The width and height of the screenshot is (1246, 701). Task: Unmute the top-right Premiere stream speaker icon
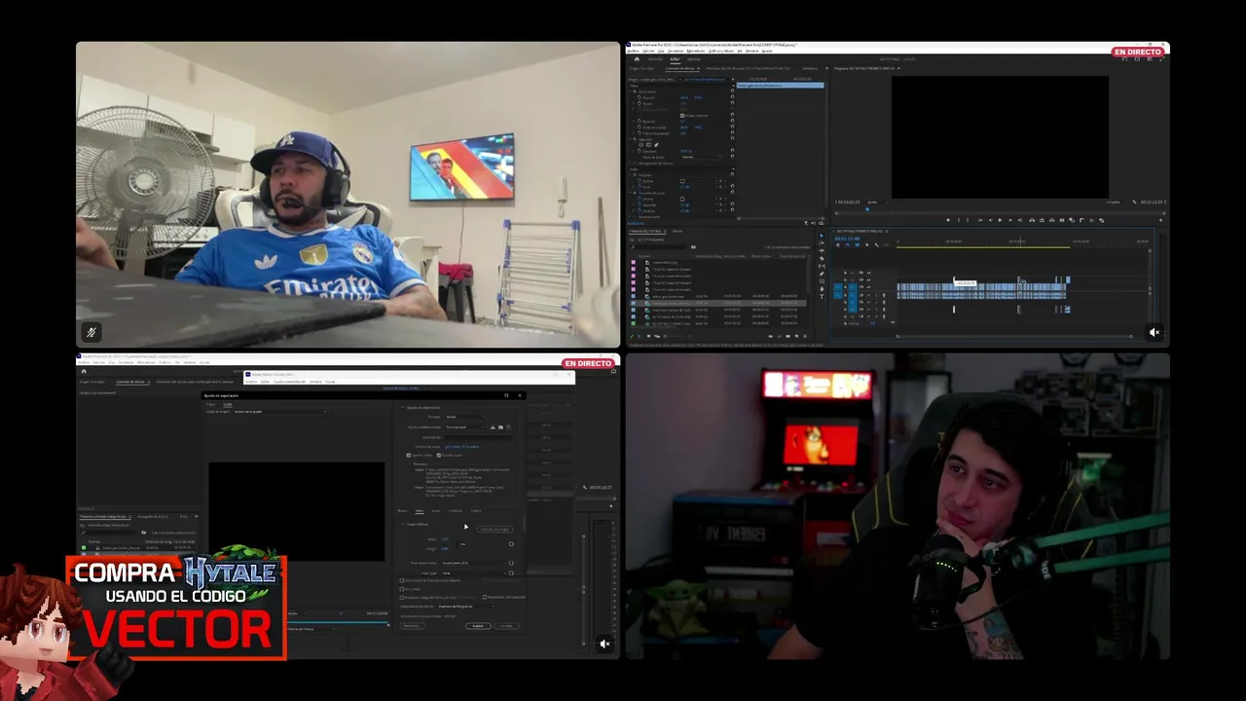tap(1154, 332)
